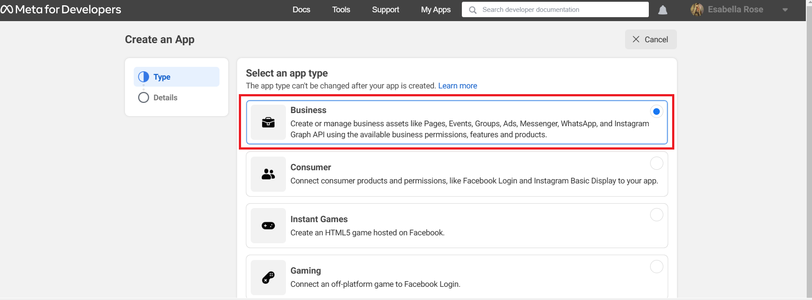Go to My Apps
812x300 pixels.
click(x=435, y=10)
